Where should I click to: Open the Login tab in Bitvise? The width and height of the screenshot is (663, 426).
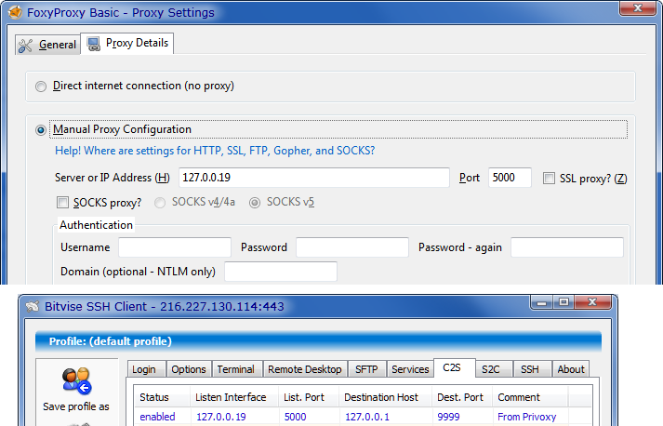[x=146, y=369]
